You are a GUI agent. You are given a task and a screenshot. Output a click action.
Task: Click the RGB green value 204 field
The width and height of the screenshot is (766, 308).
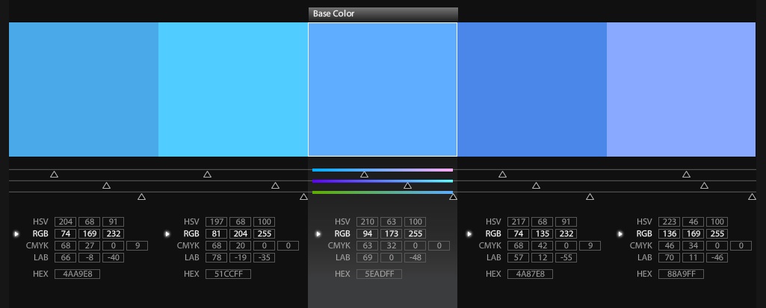pos(240,234)
